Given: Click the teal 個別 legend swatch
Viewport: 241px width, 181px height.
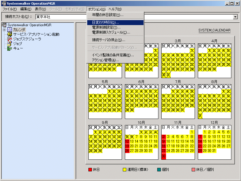Looking at the screenshot, I should pos(159,169).
